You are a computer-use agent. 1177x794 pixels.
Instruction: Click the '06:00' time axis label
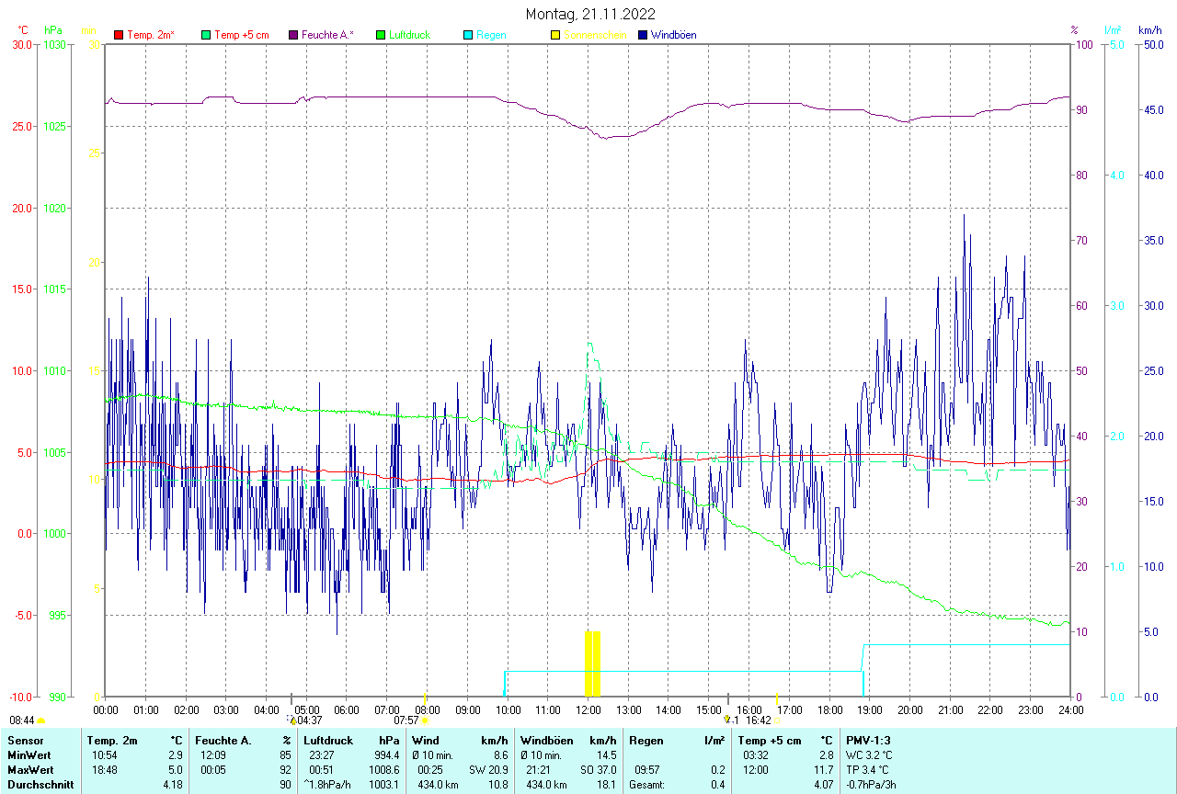(347, 709)
